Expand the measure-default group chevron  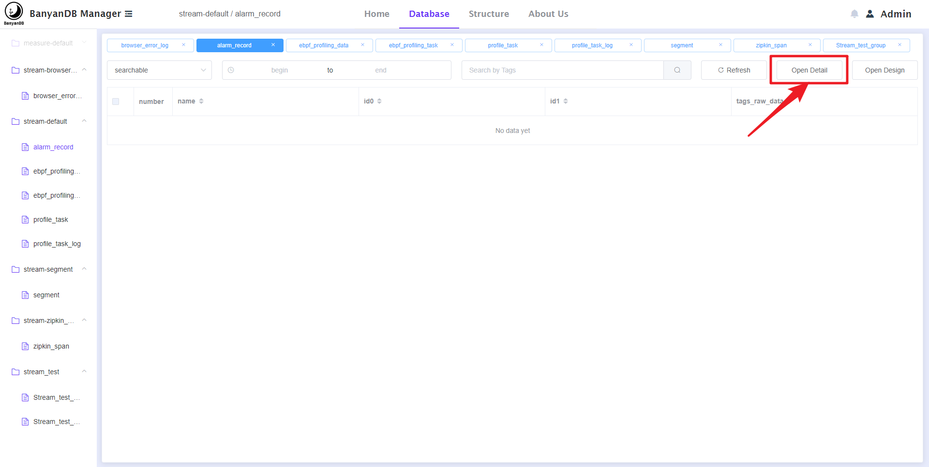(x=84, y=43)
